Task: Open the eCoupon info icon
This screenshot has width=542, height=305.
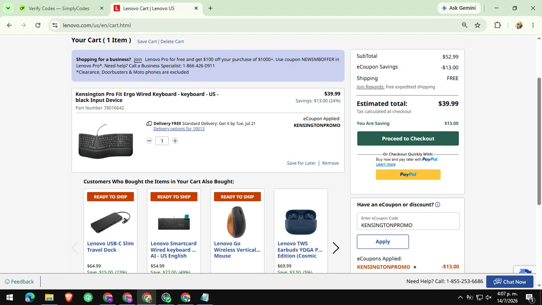Action: tap(438, 205)
